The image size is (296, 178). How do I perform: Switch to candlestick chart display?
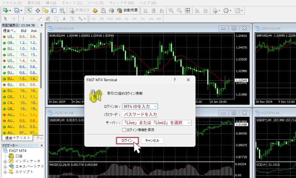point(154,10)
